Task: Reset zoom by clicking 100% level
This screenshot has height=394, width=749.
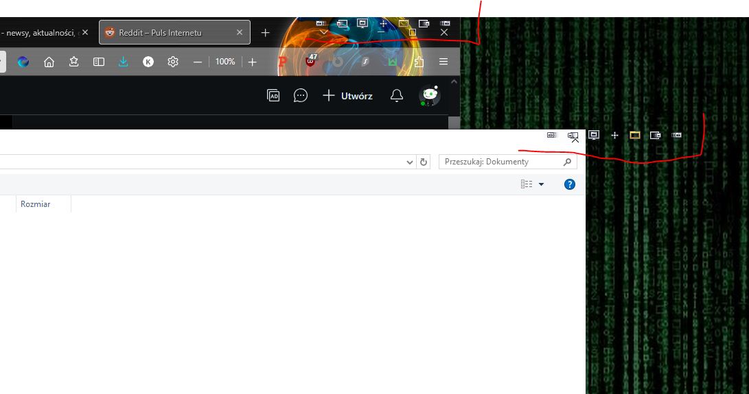Action: pyautogui.click(x=225, y=62)
